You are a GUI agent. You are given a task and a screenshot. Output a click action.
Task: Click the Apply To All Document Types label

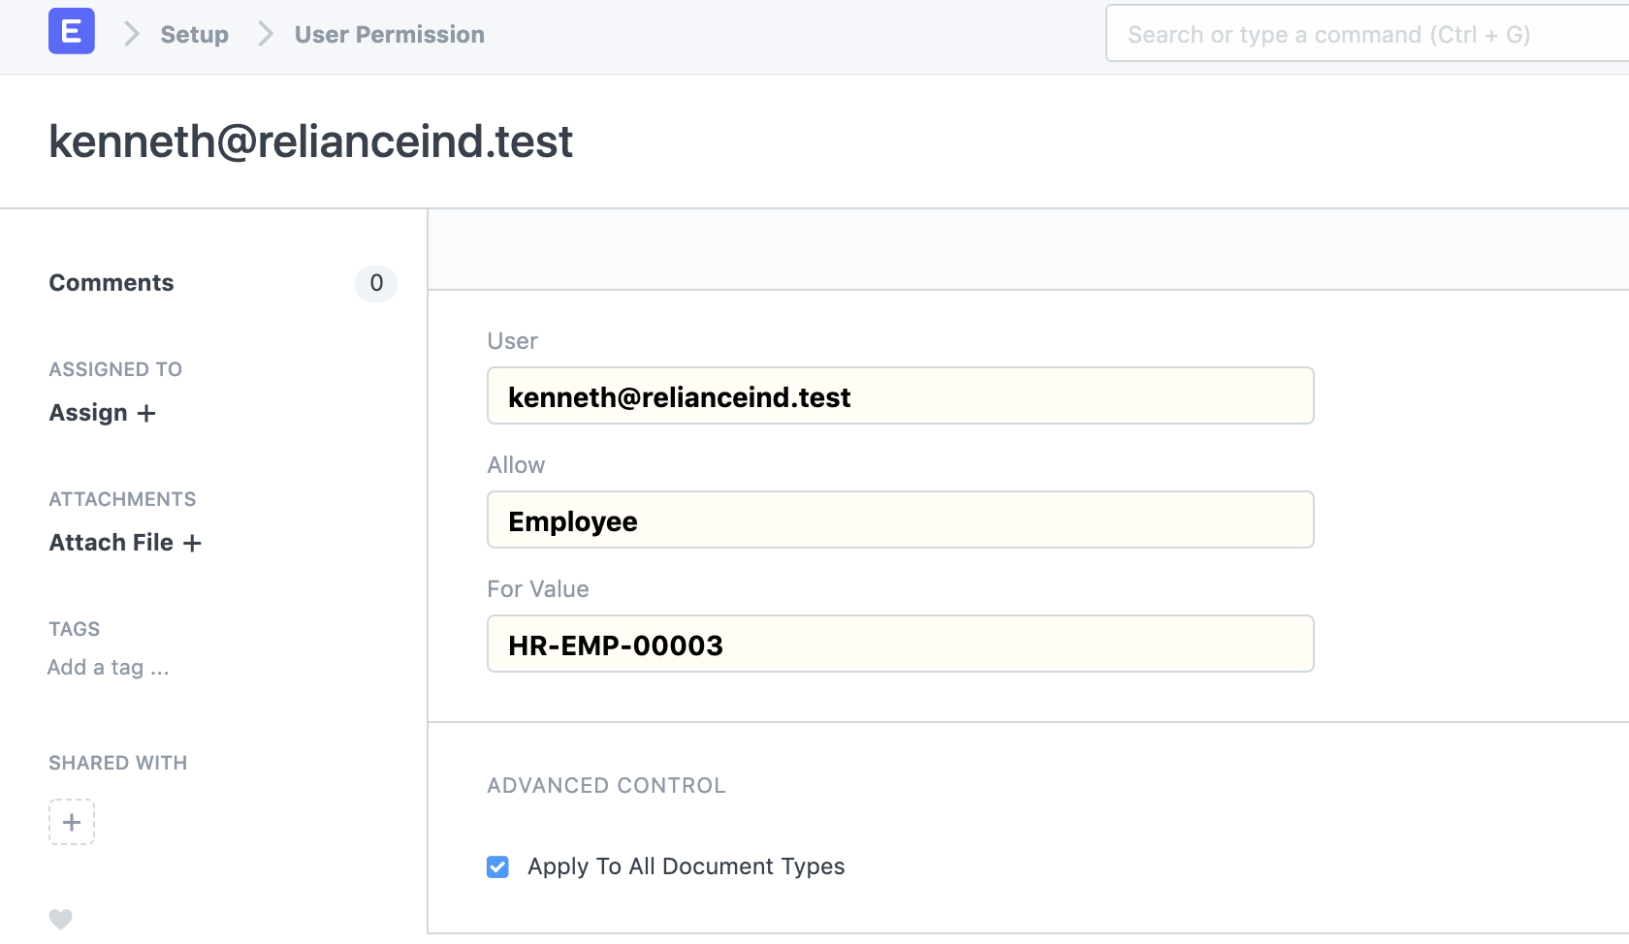tap(686, 866)
